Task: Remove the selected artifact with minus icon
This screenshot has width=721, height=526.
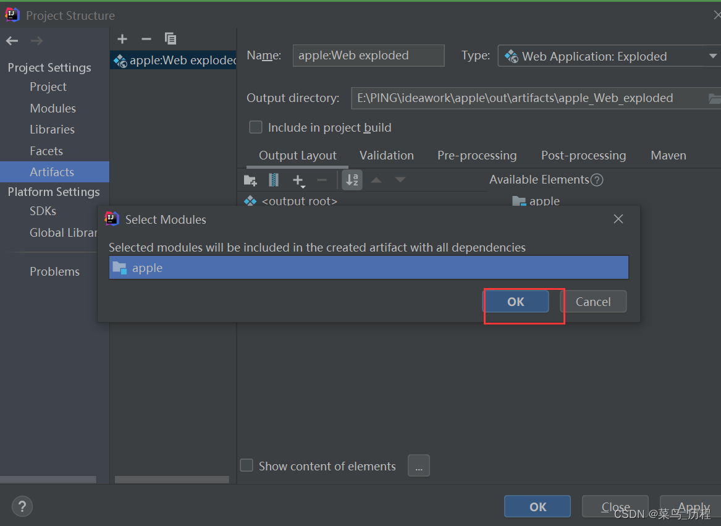Action: click(x=146, y=38)
